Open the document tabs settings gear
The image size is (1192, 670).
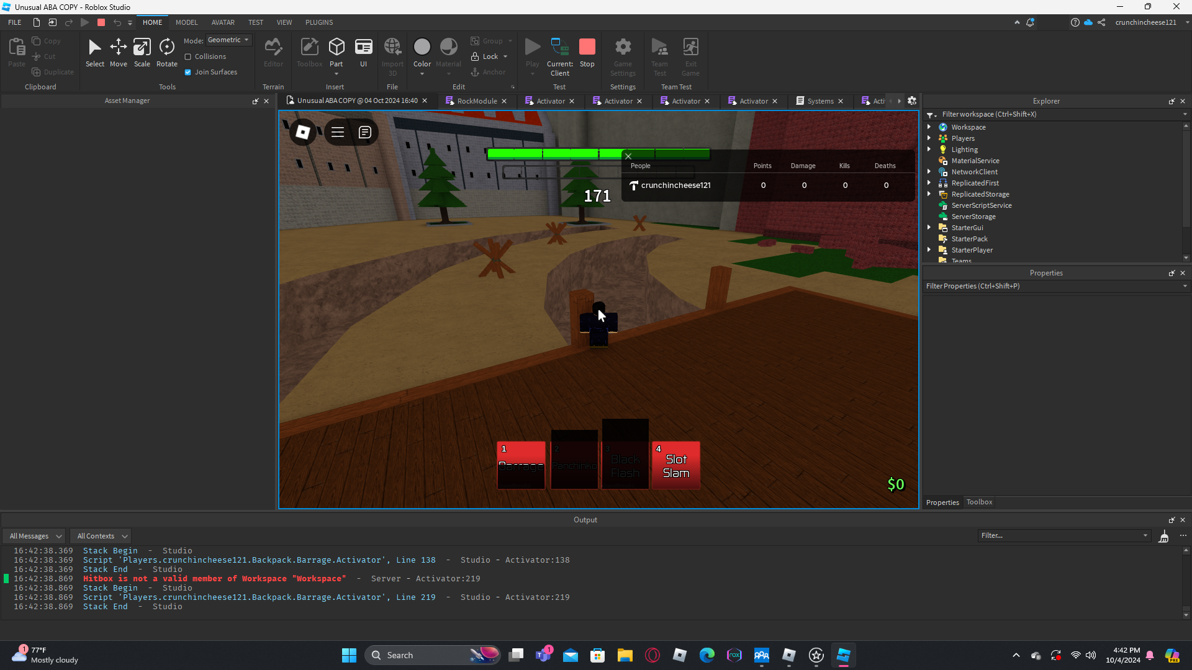(912, 100)
